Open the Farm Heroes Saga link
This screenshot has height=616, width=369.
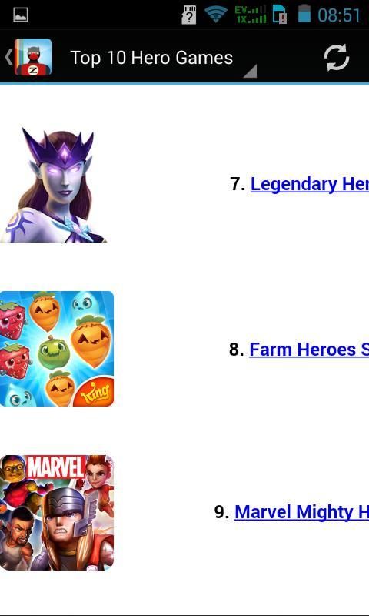click(x=309, y=350)
